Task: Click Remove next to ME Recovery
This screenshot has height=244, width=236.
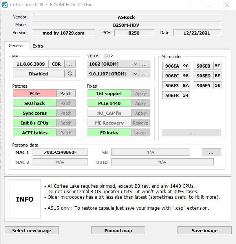Action: click(x=141, y=123)
